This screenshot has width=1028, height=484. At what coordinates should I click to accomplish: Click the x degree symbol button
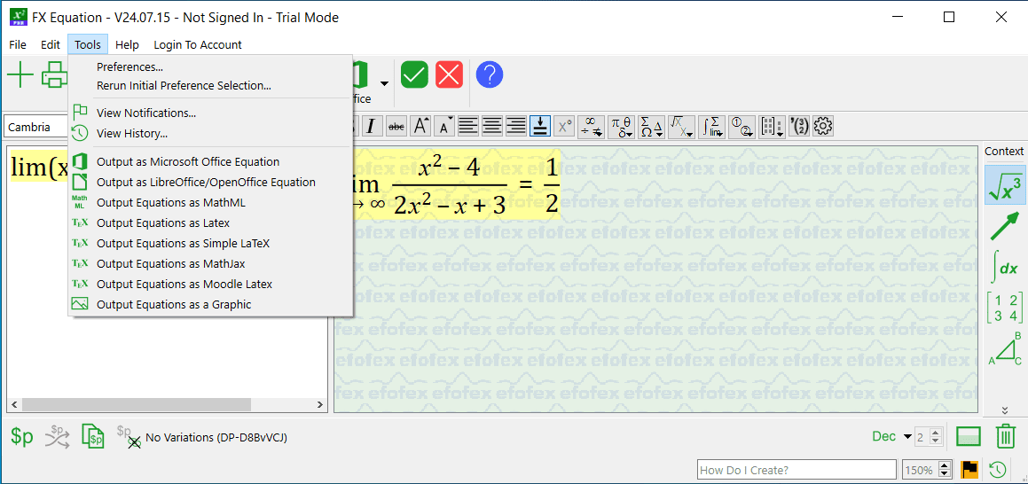[x=564, y=126]
